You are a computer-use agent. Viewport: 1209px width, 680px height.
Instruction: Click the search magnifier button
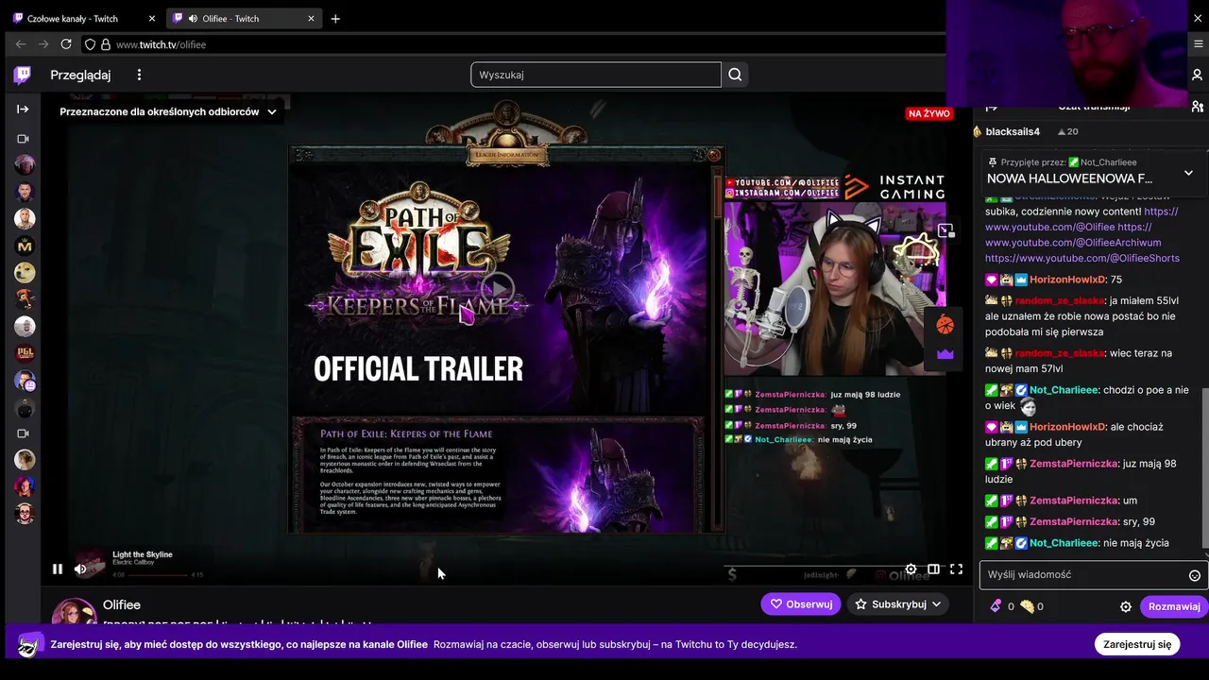pos(735,75)
